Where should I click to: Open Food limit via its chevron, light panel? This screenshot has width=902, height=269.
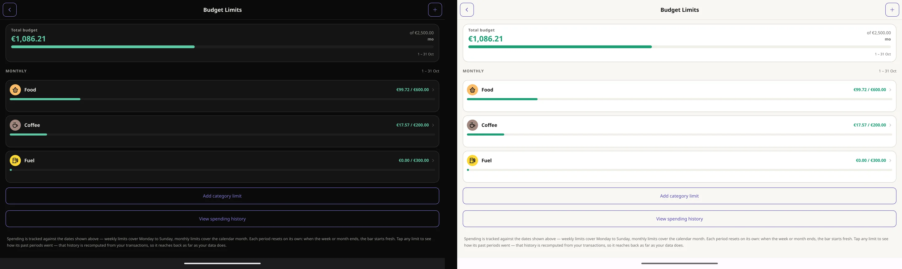pos(890,90)
